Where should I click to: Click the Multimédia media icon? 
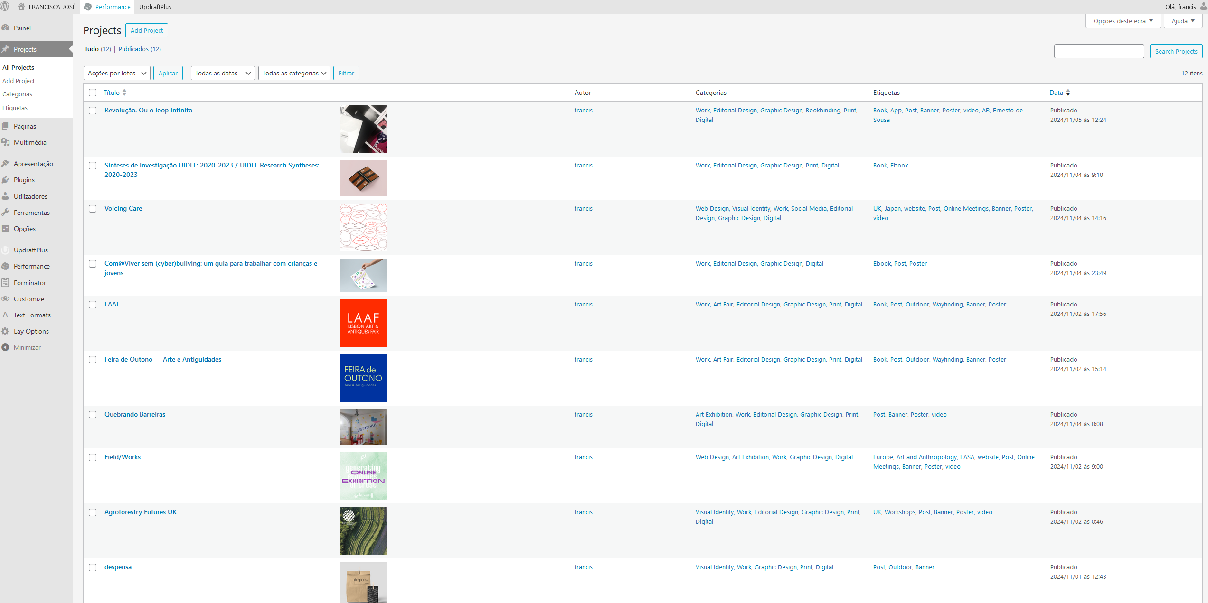[x=6, y=142]
